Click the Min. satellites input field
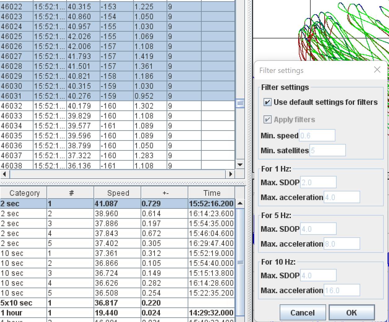Viewport: 389px width, 322px height. (x=327, y=150)
